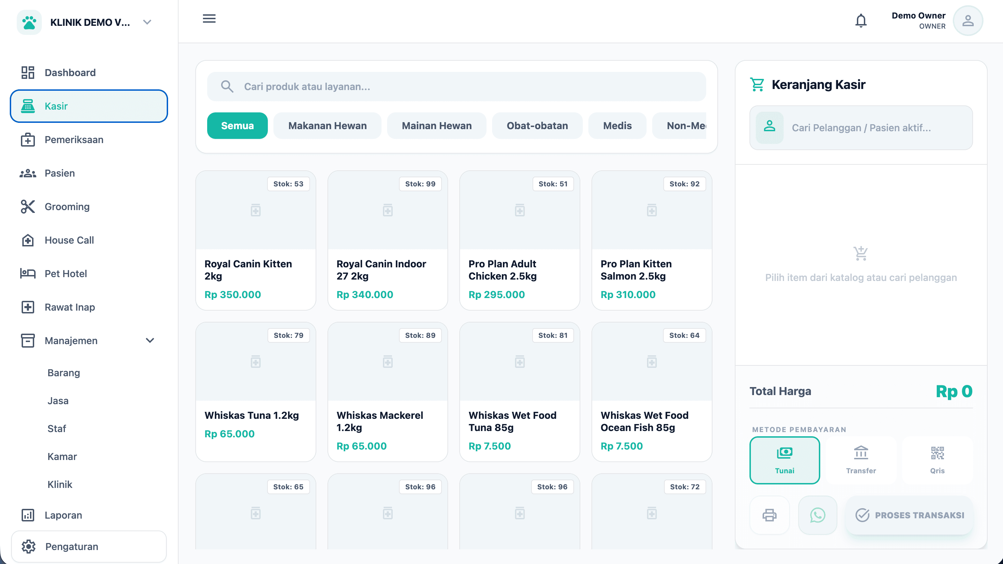
Task: Select Qris payment method
Action: [x=937, y=460]
